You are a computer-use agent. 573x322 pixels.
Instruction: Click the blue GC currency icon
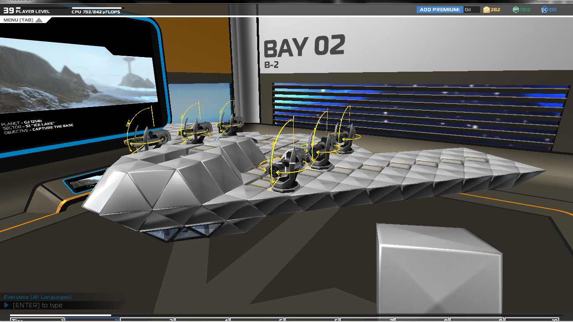544,10
